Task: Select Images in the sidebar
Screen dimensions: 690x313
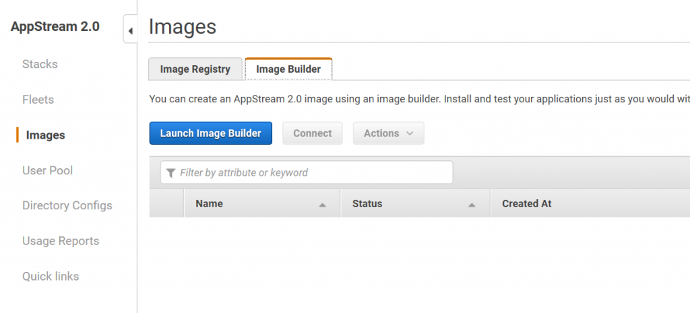Action: click(45, 135)
